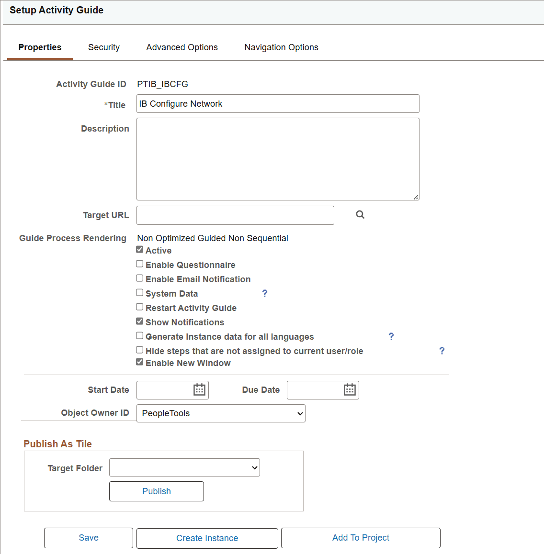Click the Publish button
Viewport: 544px width, 554px height.
click(157, 491)
